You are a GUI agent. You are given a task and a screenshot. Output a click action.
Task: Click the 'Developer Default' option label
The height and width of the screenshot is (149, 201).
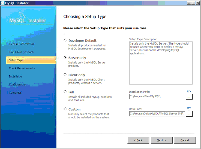[82, 41]
